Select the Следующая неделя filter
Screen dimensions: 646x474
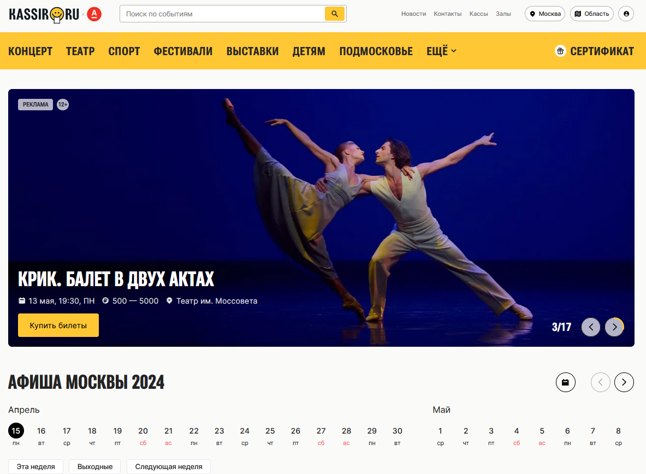tap(169, 467)
